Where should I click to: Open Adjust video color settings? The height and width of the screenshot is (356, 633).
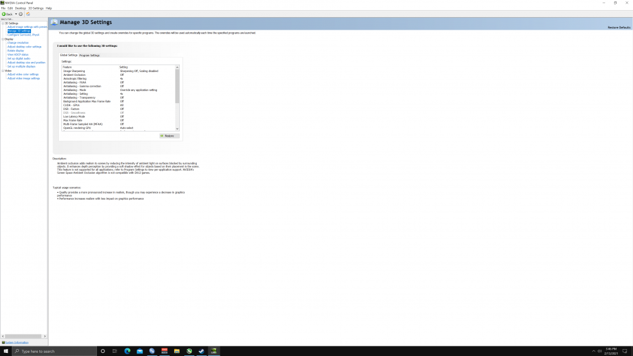tap(23, 74)
